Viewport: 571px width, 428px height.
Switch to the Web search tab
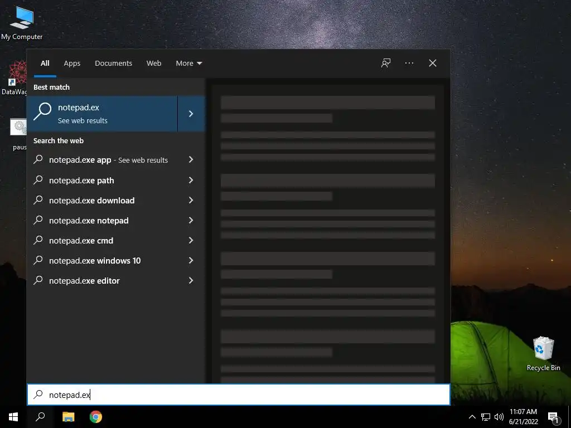tap(154, 64)
